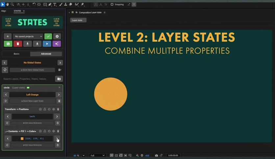Delete the Transform Position property
275x159 pixels.
pyautogui.click(x=58, y=109)
